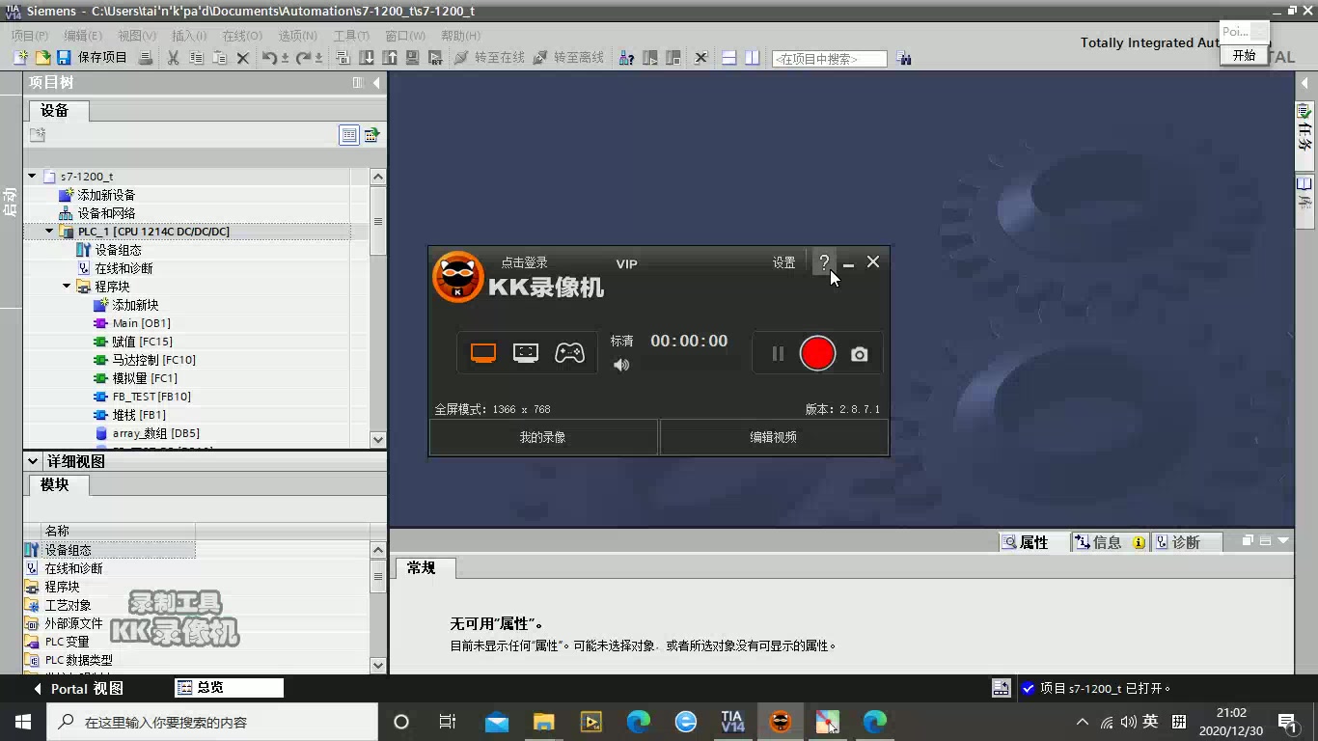This screenshot has height=741, width=1318.
Task: Select 外部源文件 in detail view list
Action: point(64,623)
